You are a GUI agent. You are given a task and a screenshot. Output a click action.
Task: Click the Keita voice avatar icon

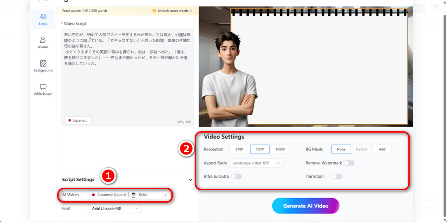pyautogui.click(x=133, y=195)
